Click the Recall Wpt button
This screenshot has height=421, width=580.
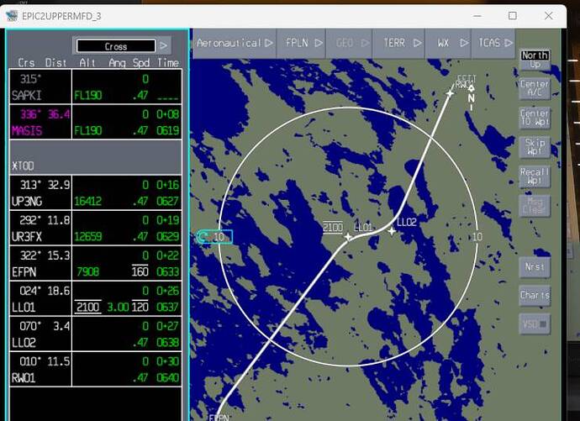coord(535,176)
